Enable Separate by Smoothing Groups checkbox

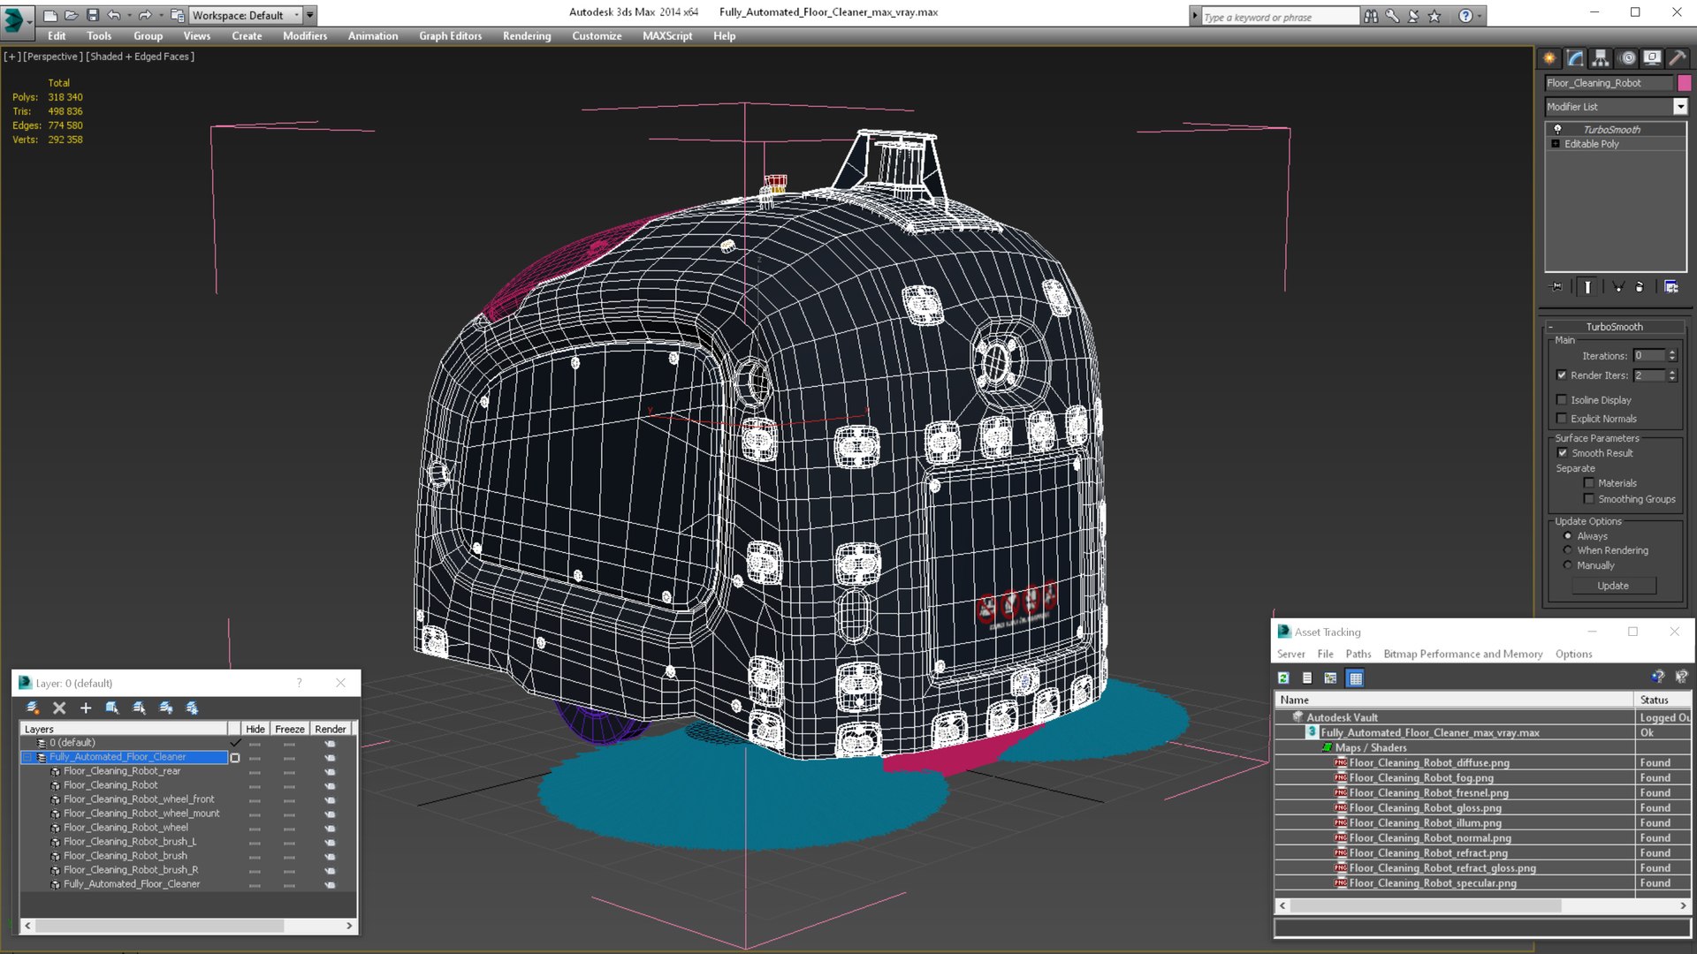click(x=1589, y=498)
